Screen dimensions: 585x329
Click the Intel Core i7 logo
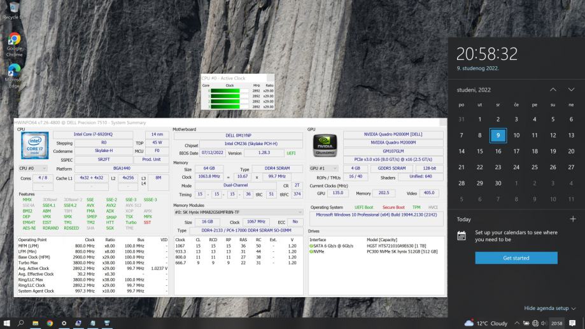[34, 146]
